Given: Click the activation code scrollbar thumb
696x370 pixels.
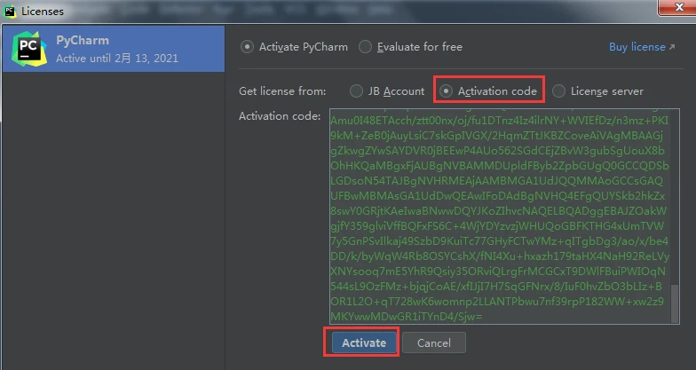Looking at the screenshot, I should click(676, 304).
